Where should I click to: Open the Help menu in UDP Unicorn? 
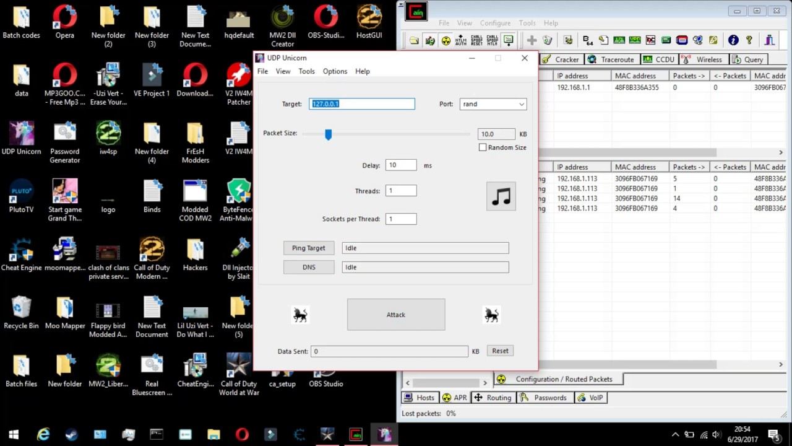(363, 71)
